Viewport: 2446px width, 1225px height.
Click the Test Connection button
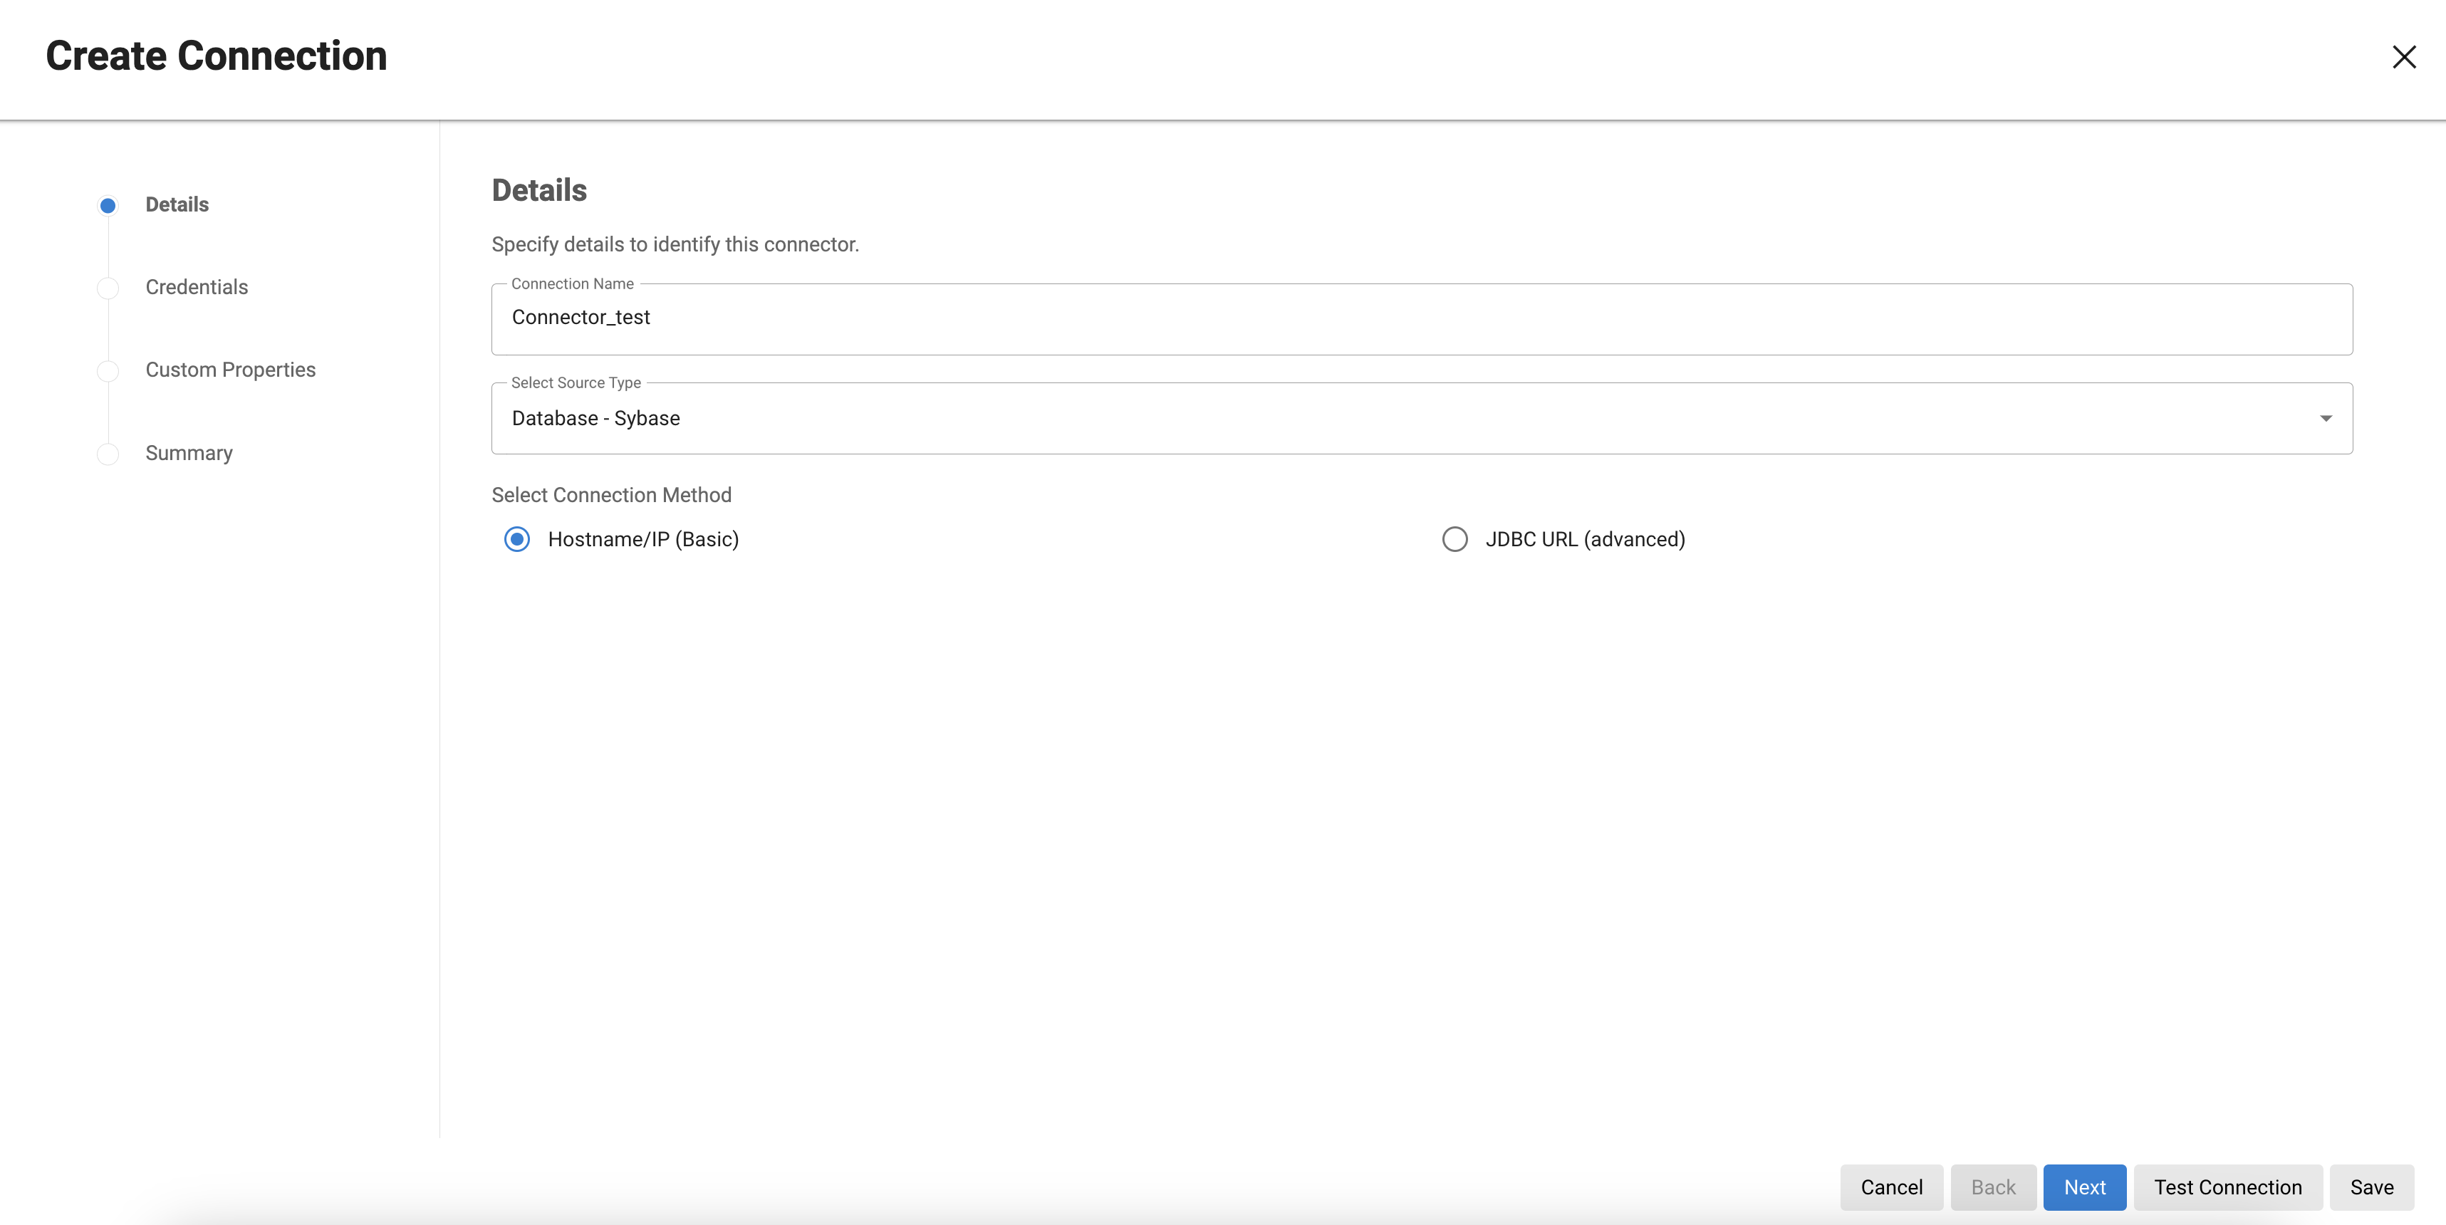2227,1187
